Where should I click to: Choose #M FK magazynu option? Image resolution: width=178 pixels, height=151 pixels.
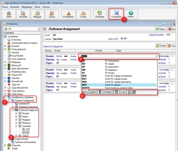tap(119, 70)
